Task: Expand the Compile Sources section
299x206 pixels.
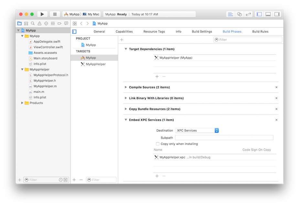Action: pos(126,87)
